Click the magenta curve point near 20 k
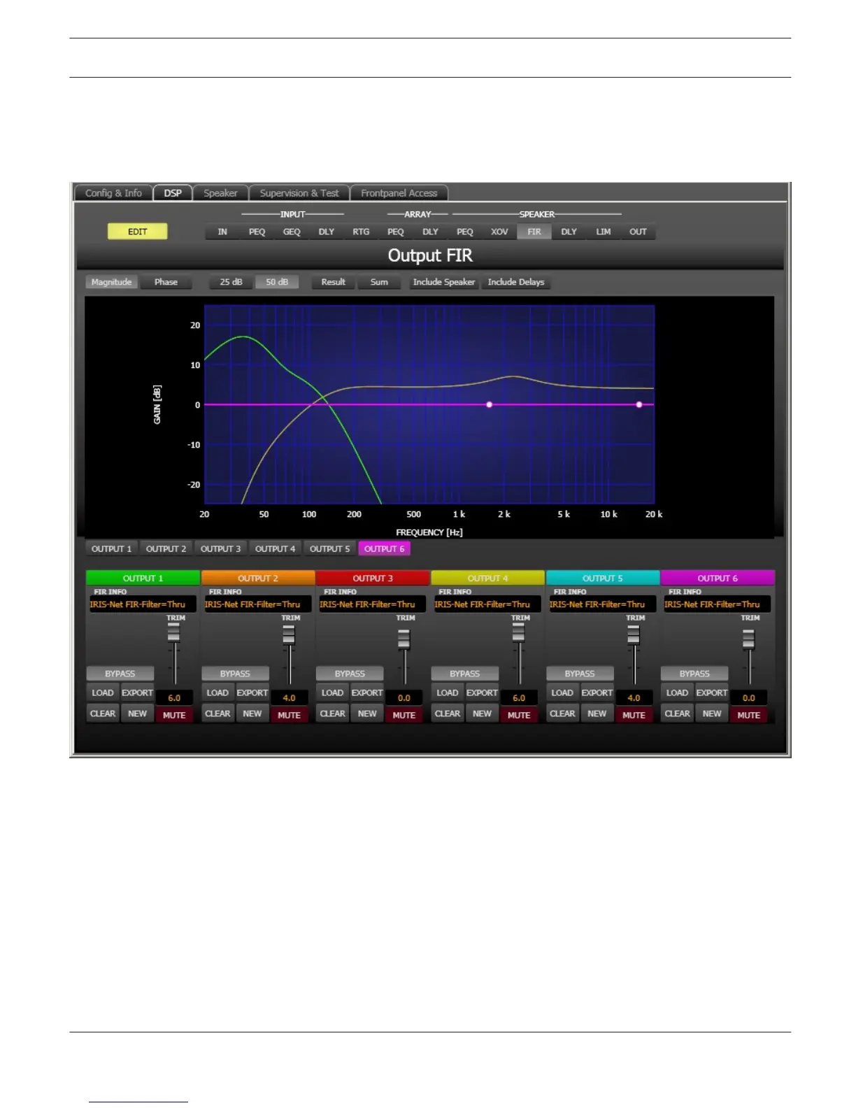Viewport: 856px width, 1108px height. 639,405
